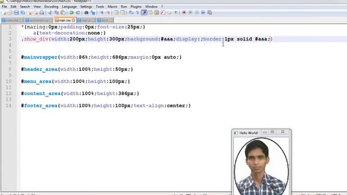
Task: Close the index.php tab with its X
Action: [x=21, y=21]
